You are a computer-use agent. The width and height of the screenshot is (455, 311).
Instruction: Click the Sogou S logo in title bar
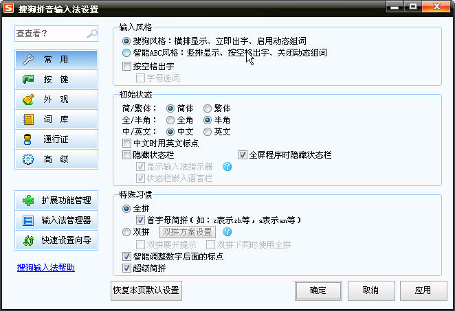[8, 8]
